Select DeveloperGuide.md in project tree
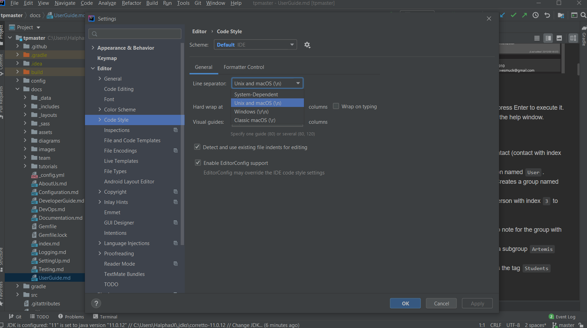This screenshot has height=328, width=587. pos(61,201)
